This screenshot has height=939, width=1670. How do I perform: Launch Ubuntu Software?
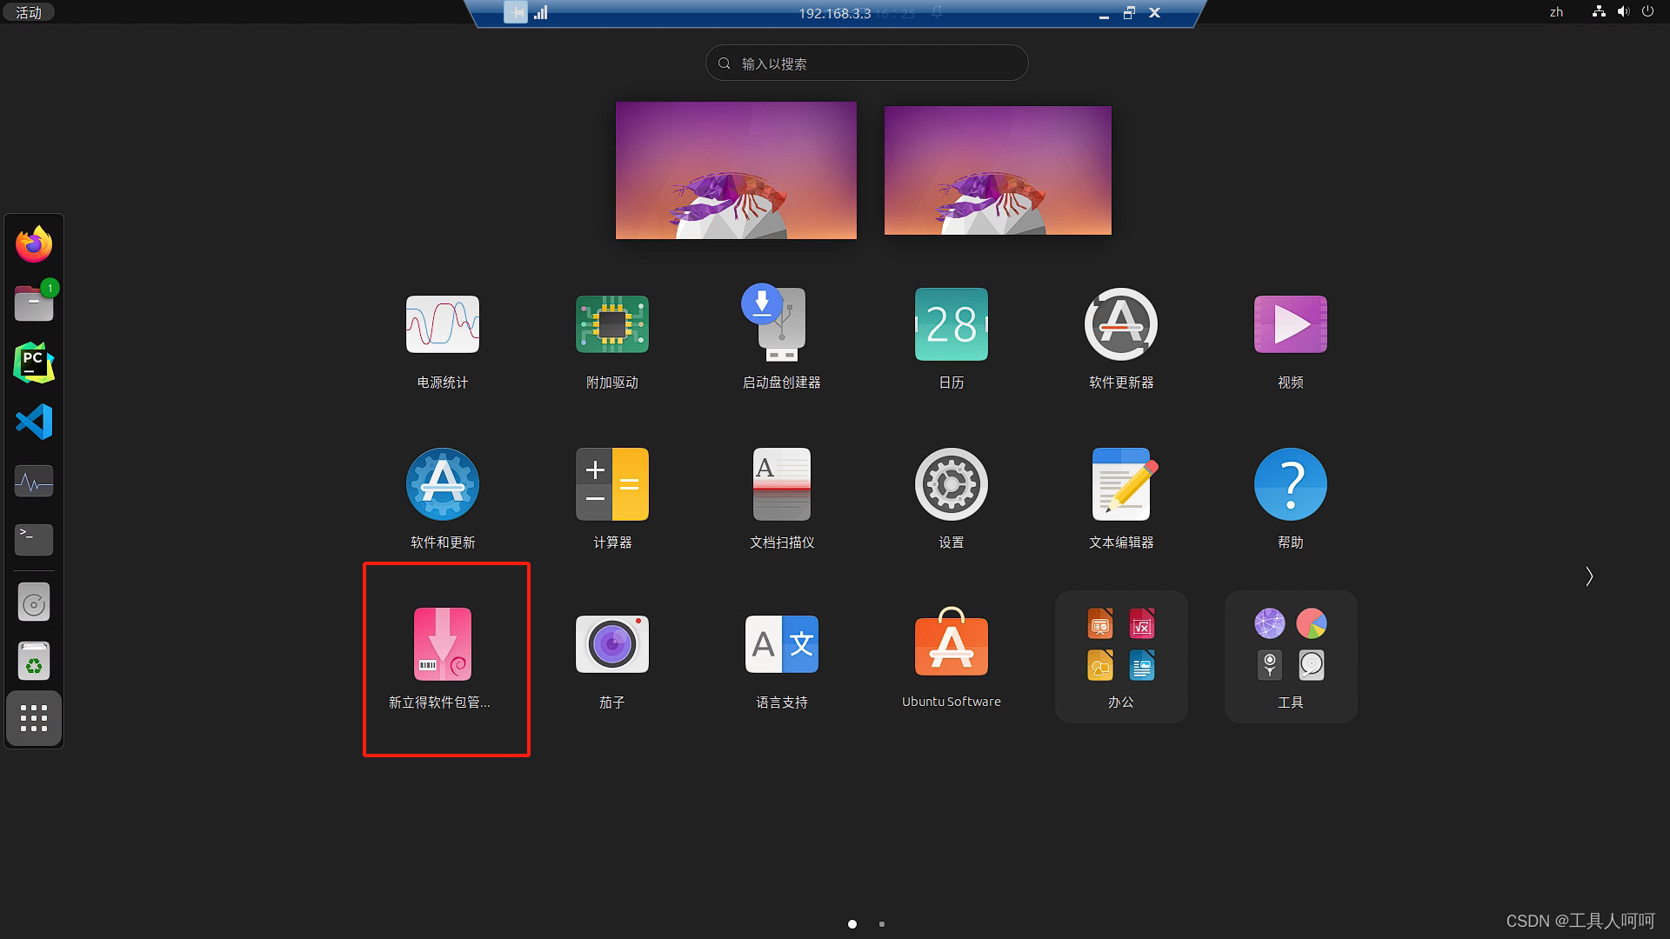(x=951, y=644)
